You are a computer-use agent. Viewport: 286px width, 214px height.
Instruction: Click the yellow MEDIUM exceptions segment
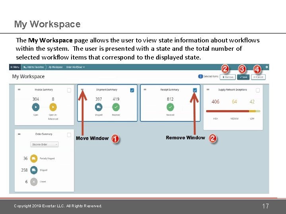[252, 111]
